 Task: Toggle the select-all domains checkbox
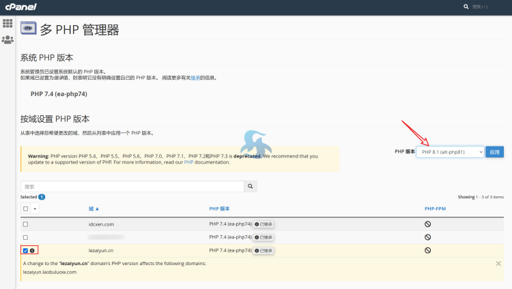(26, 209)
